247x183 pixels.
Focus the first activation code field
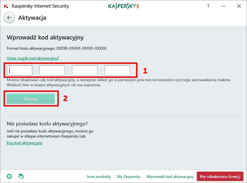click(20, 70)
